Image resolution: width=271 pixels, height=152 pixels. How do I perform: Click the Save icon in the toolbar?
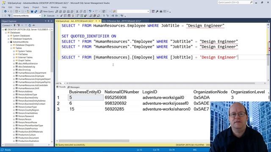tap(32, 11)
